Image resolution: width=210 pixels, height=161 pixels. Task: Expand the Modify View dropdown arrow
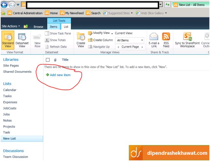pos(112,34)
